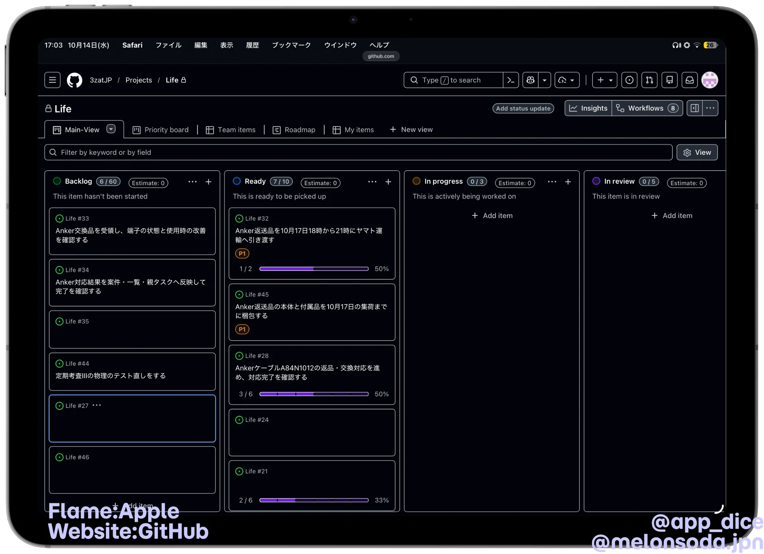Image resolution: width=764 pixels, height=554 pixels.
Task: Click the P1 label on Life #32
Action: pos(242,254)
